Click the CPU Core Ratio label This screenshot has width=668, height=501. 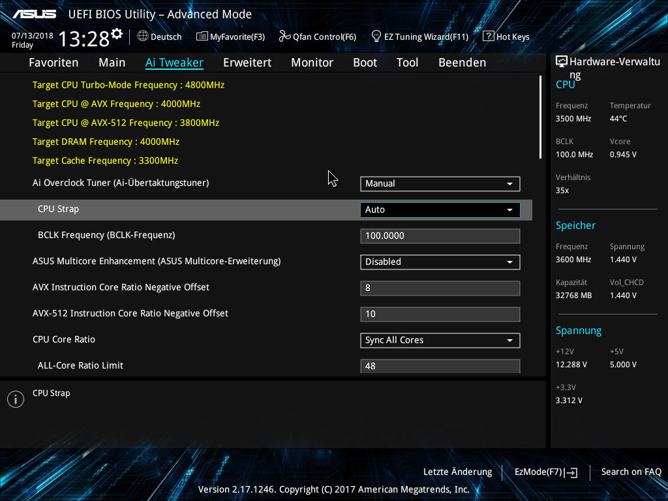[64, 339]
